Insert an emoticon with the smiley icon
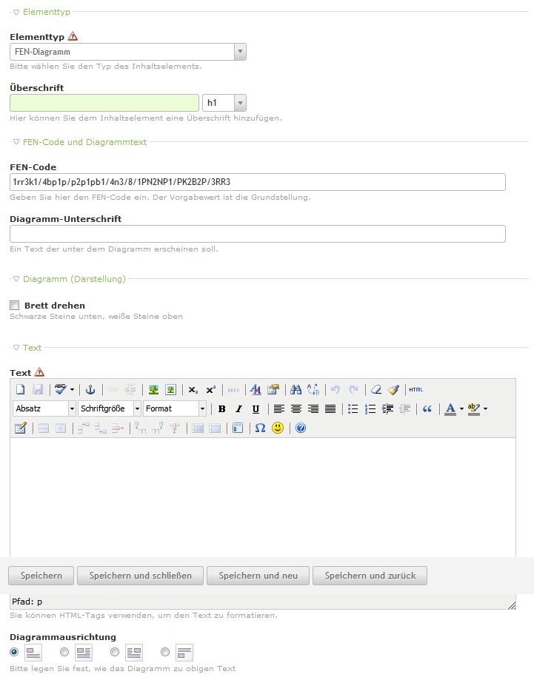Screen dimensions: 534x680 278,428
